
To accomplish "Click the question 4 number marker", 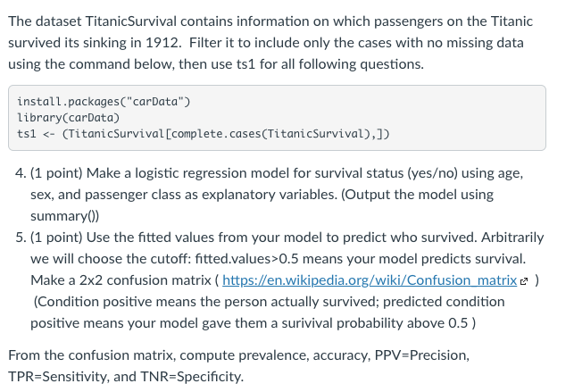I will (21, 173).
